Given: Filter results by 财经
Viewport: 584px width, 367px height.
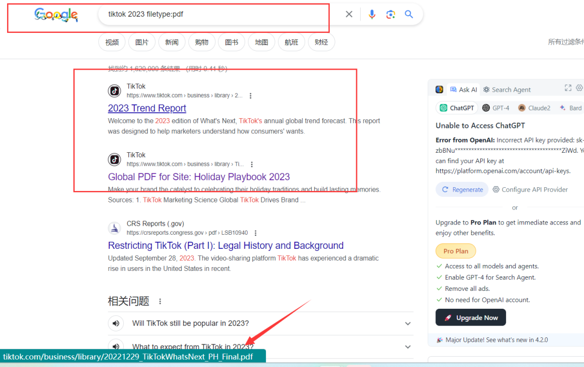Looking at the screenshot, I should (321, 43).
